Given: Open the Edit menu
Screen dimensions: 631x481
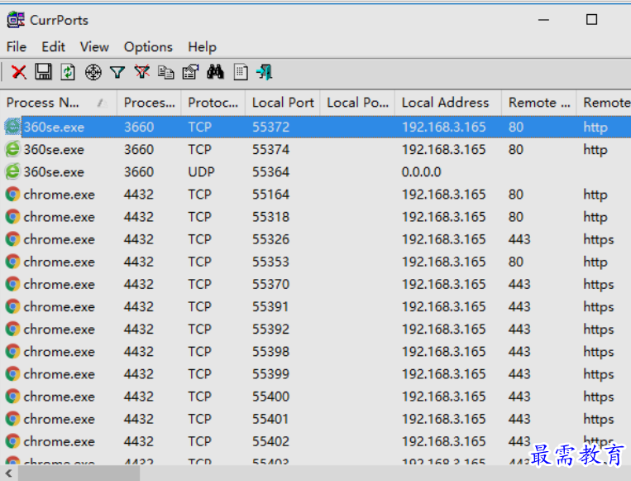Looking at the screenshot, I should click(53, 47).
